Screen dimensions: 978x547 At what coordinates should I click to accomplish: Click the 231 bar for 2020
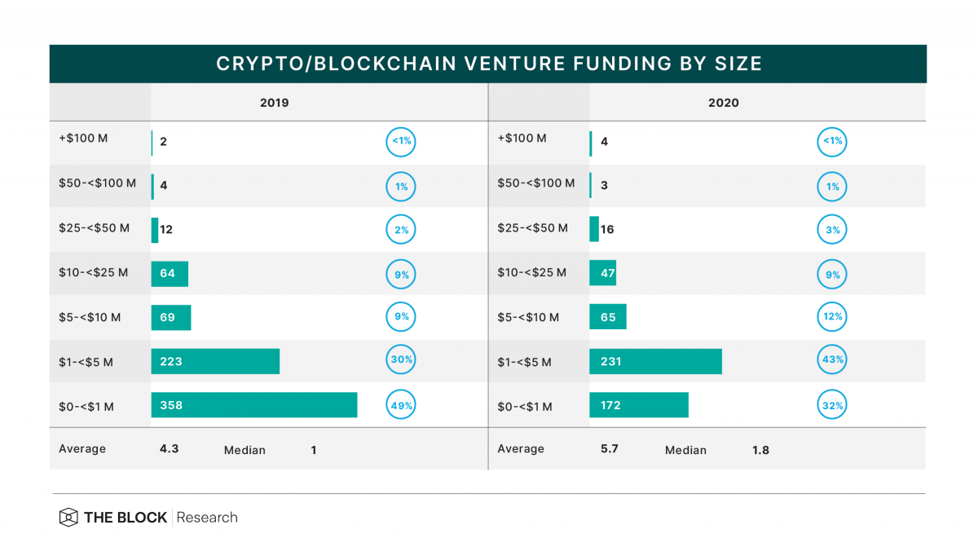(x=655, y=361)
